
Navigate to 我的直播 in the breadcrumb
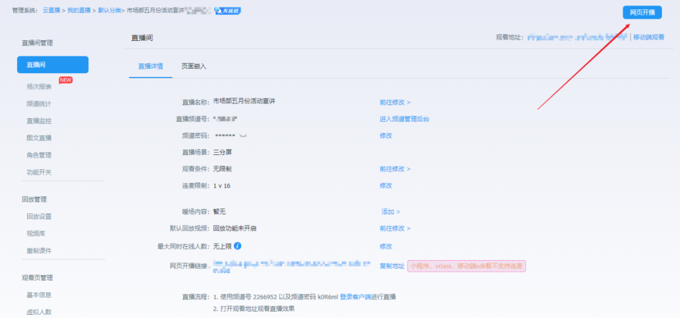pos(79,11)
